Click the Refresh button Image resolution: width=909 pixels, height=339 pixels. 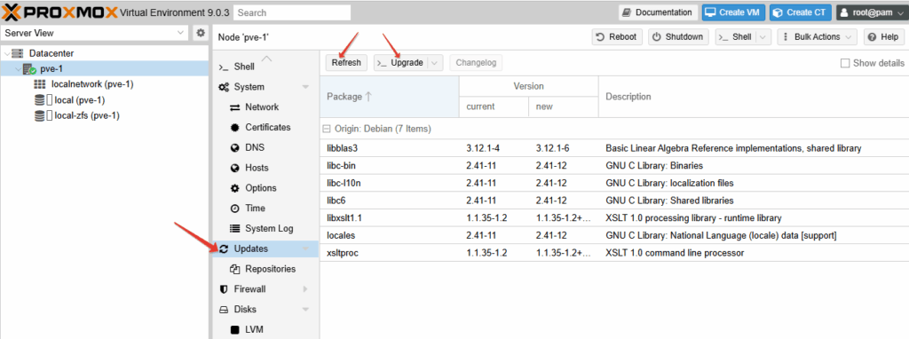tap(346, 63)
